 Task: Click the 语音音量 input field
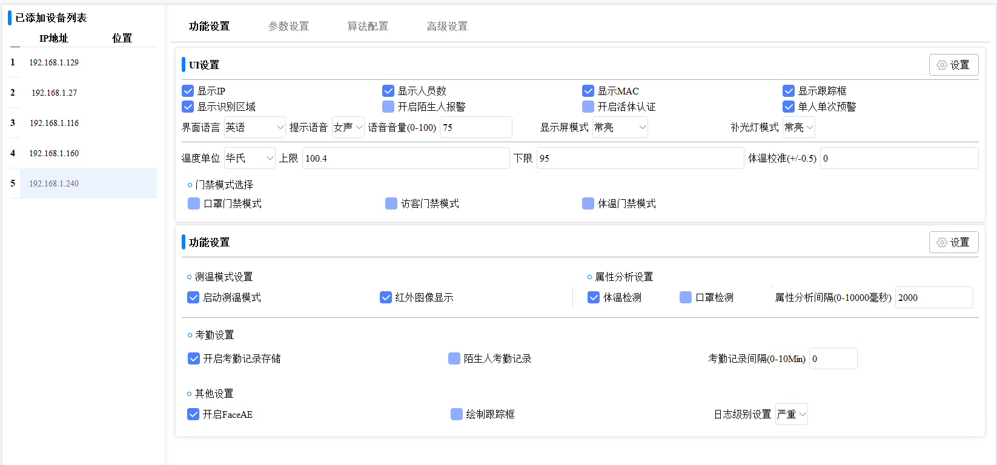point(475,127)
